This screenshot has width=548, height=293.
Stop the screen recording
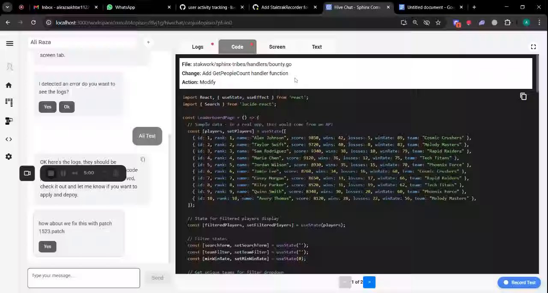tap(51, 173)
